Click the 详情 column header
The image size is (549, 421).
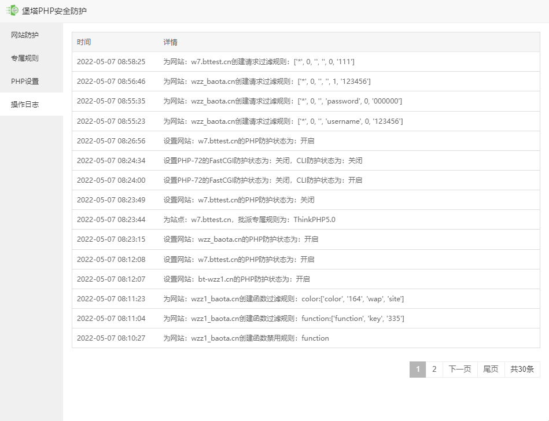coord(171,42)
